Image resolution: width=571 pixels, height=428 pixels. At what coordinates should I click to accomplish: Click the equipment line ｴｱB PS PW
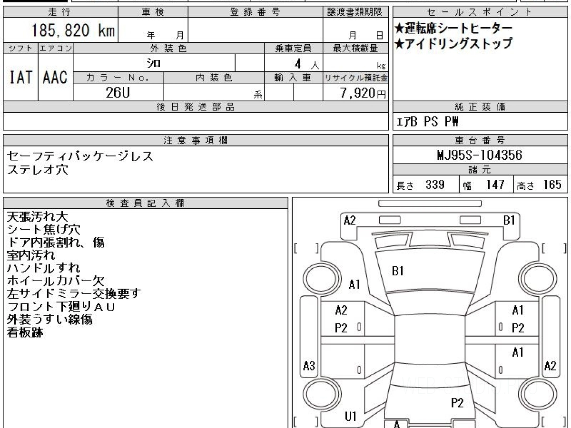click(x=427, y=122)
